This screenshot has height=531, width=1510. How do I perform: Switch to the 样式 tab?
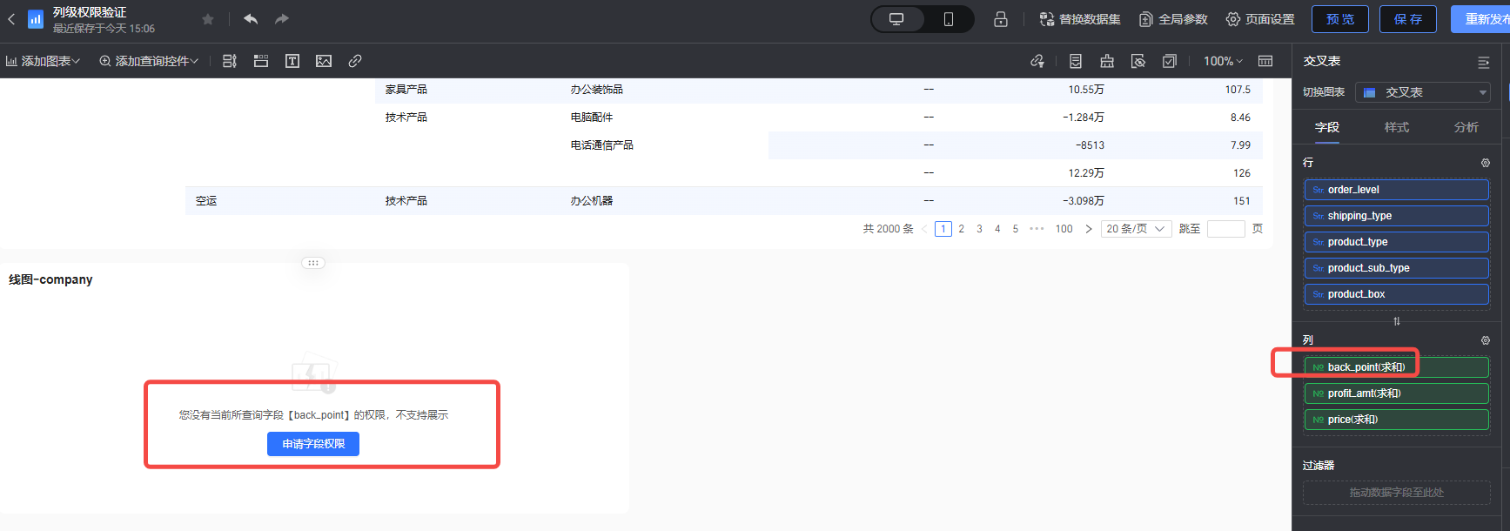(x=1397, y=127)
